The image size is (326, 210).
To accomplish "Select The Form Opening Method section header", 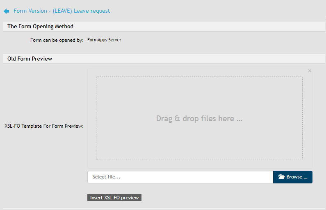I will [40, 26].
